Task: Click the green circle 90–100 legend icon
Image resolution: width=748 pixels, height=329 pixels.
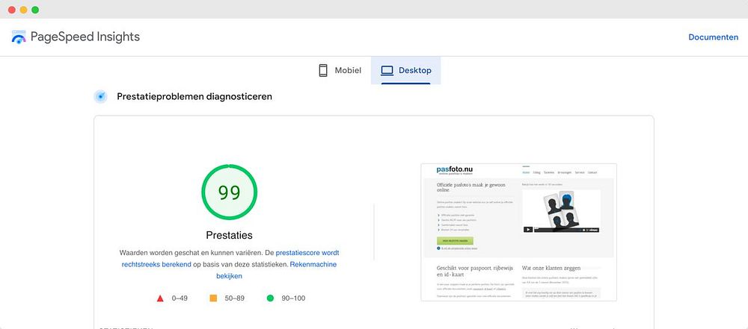Action: tap(270, 298)
